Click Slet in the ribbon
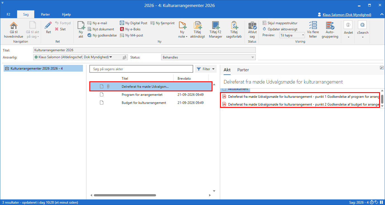This screenshot has height=205, width=385. point(60,29)
